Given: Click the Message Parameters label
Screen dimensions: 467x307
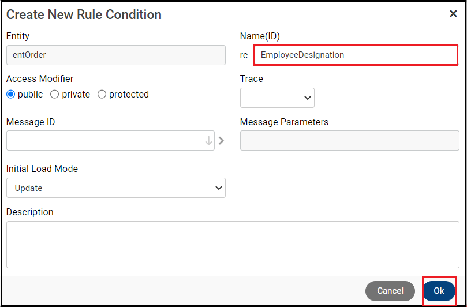Looking at the screenshot, I should click(x=284, y=122).
